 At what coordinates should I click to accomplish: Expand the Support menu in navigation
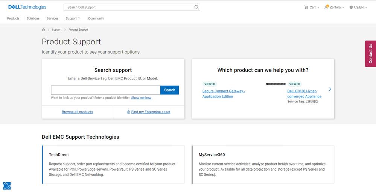tap(73, 18)
